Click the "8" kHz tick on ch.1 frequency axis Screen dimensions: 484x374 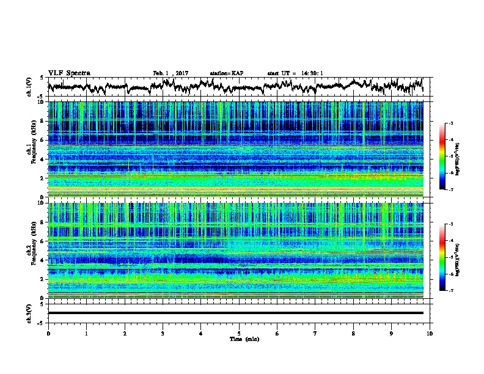pyautogui.click(x=43, y=121)
